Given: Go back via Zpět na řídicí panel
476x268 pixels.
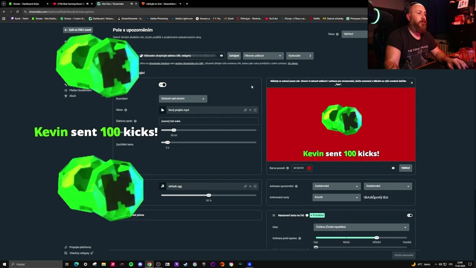Looking at the screenshot, I should point(77,30).
